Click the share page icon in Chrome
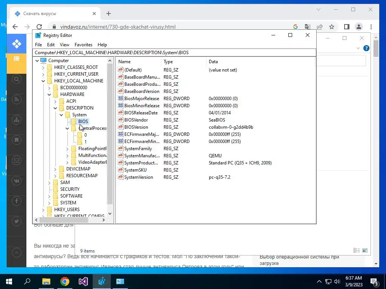This screenshot has width=386, height=289. pos(320,27)
